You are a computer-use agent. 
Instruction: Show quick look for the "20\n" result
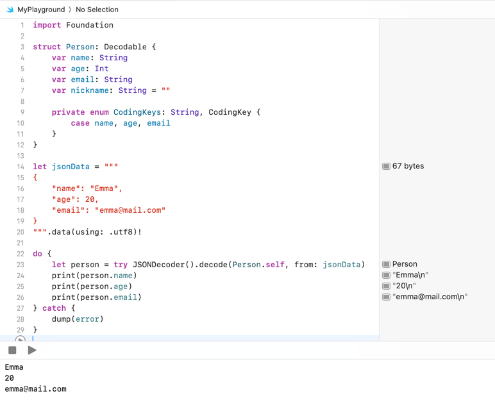tap(386, 286)
